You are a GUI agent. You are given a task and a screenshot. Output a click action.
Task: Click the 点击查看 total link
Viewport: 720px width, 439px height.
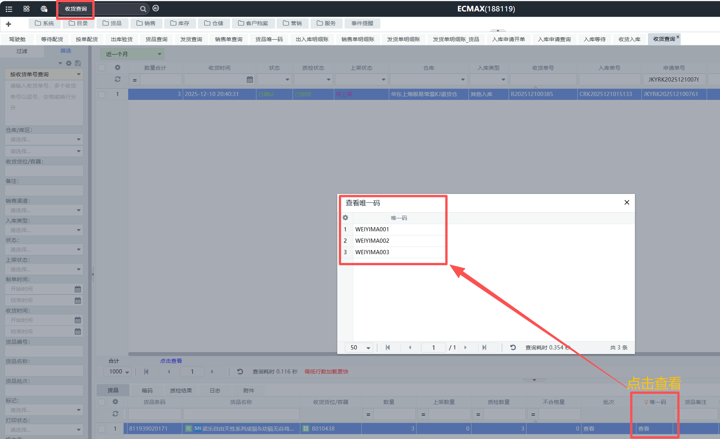click(171, 361)
